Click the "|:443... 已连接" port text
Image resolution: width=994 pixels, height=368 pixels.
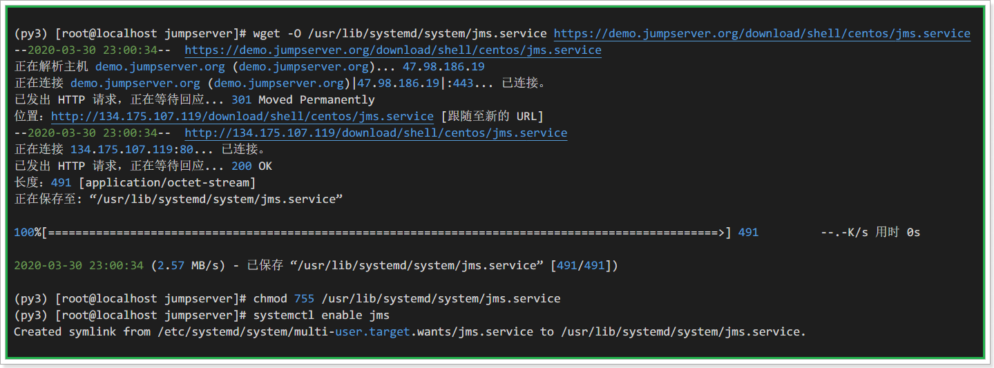pos(493,84)
